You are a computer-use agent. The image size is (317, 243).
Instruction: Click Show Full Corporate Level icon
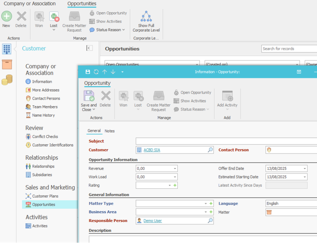click(x=146, y=17)
